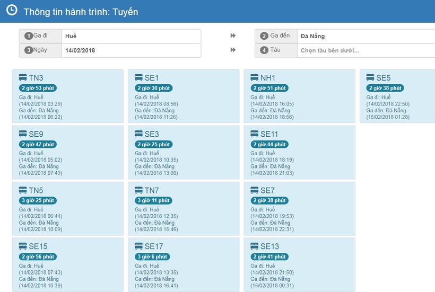Open the Ga đến station field showing Đà Nẵng
Image resolution: width=435 pixels, height=292 pixels.
coord(365,36)
